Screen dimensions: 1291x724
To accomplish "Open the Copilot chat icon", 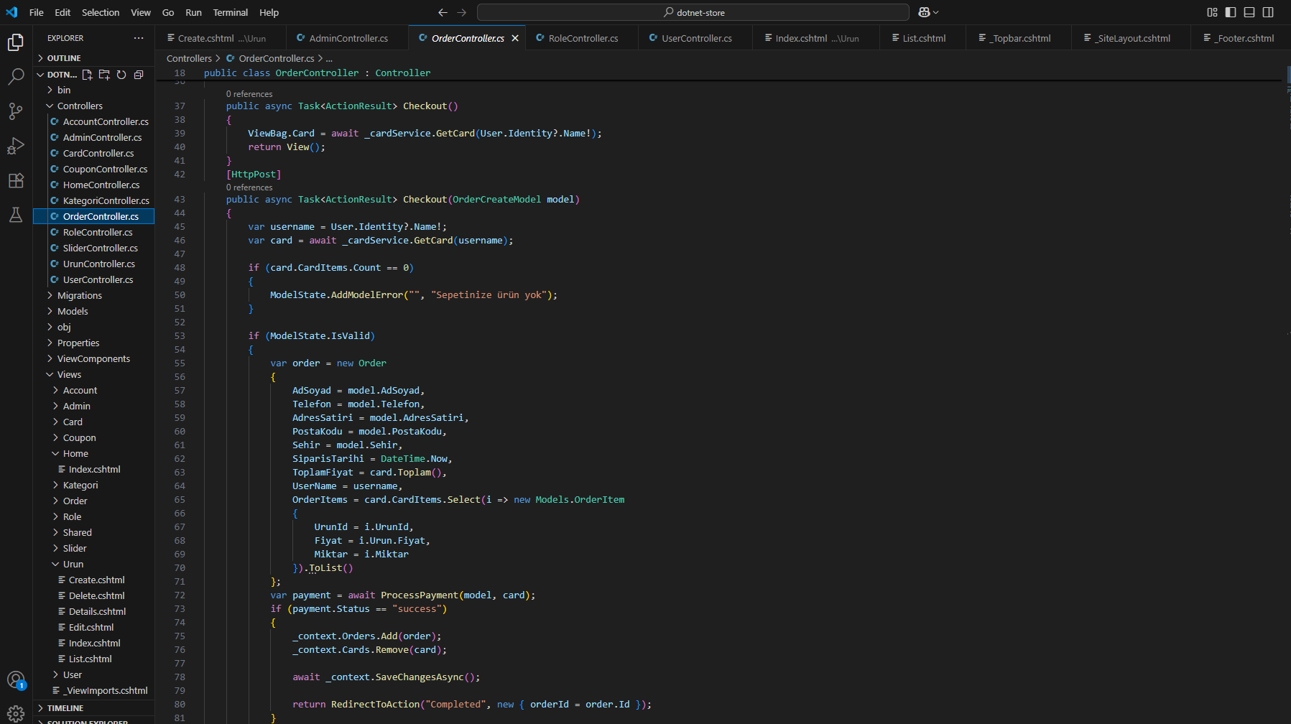I will point(924,12).
